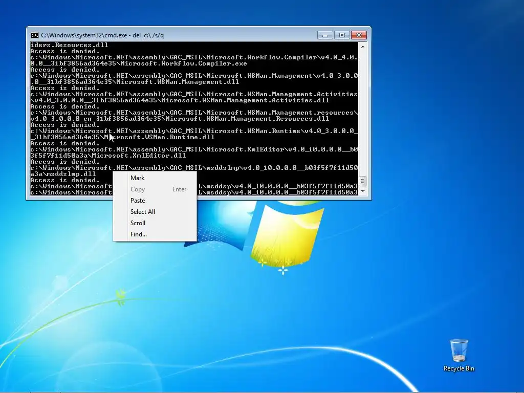Open Find... from the context menu

click(155, 234)
